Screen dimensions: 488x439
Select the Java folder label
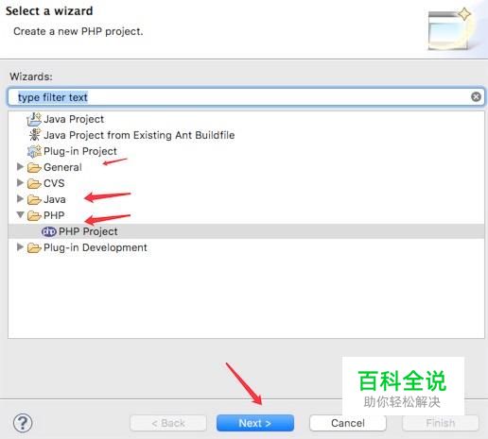click(x=55, y=199)
